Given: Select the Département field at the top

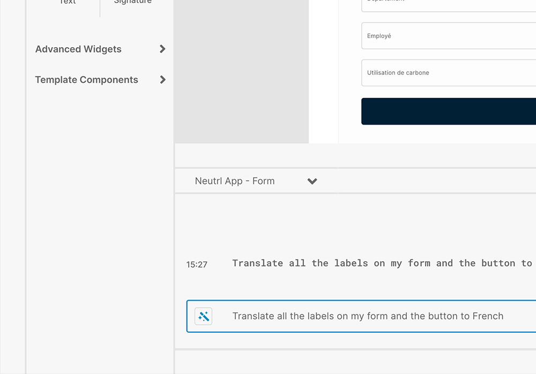Looking at the screenshot, I should coord(448,4).
